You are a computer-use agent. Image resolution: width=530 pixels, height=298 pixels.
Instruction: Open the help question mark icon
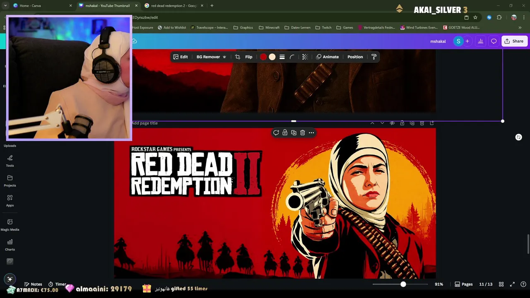click(523, 284)
